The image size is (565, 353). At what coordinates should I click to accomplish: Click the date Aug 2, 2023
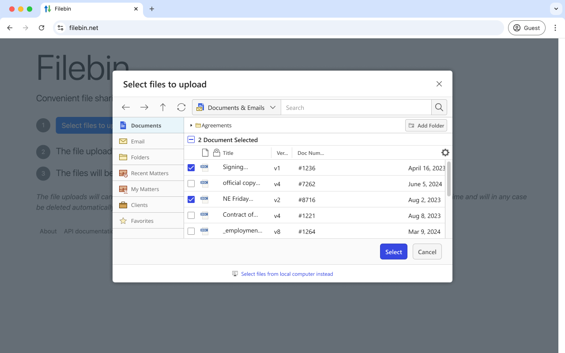(425, 200)
